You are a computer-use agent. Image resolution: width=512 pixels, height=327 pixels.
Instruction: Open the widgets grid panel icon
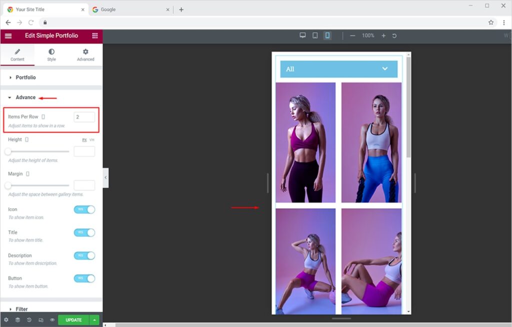tap(95, 36)
